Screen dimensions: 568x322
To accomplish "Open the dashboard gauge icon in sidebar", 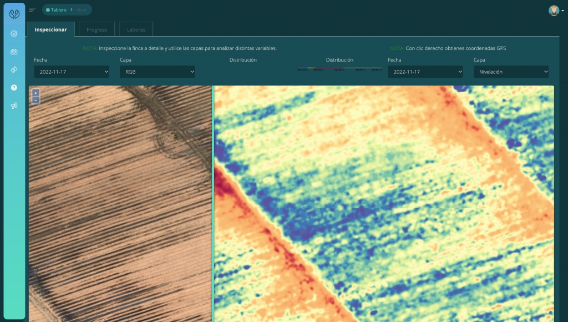I will 14,34.
